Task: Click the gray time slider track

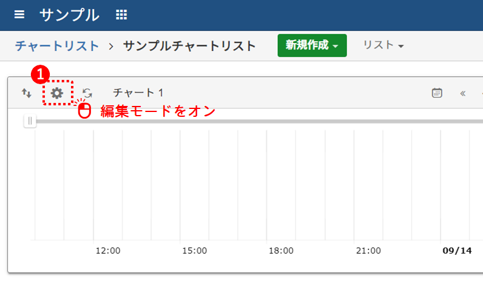Action: [x=259, y=122]
